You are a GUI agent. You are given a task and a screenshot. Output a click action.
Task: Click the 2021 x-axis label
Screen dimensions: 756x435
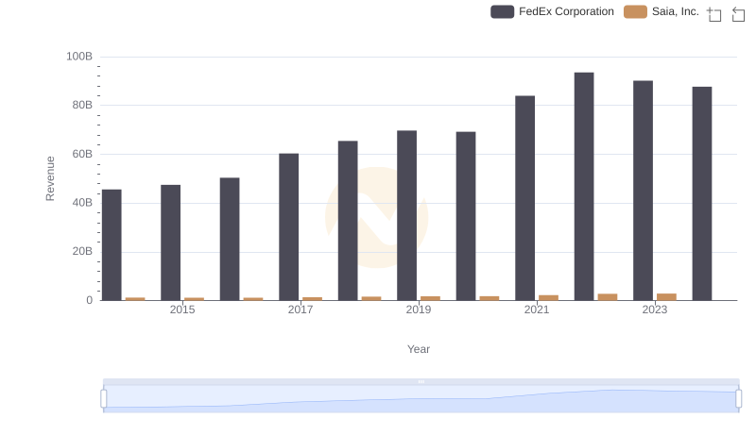(537, 310)
